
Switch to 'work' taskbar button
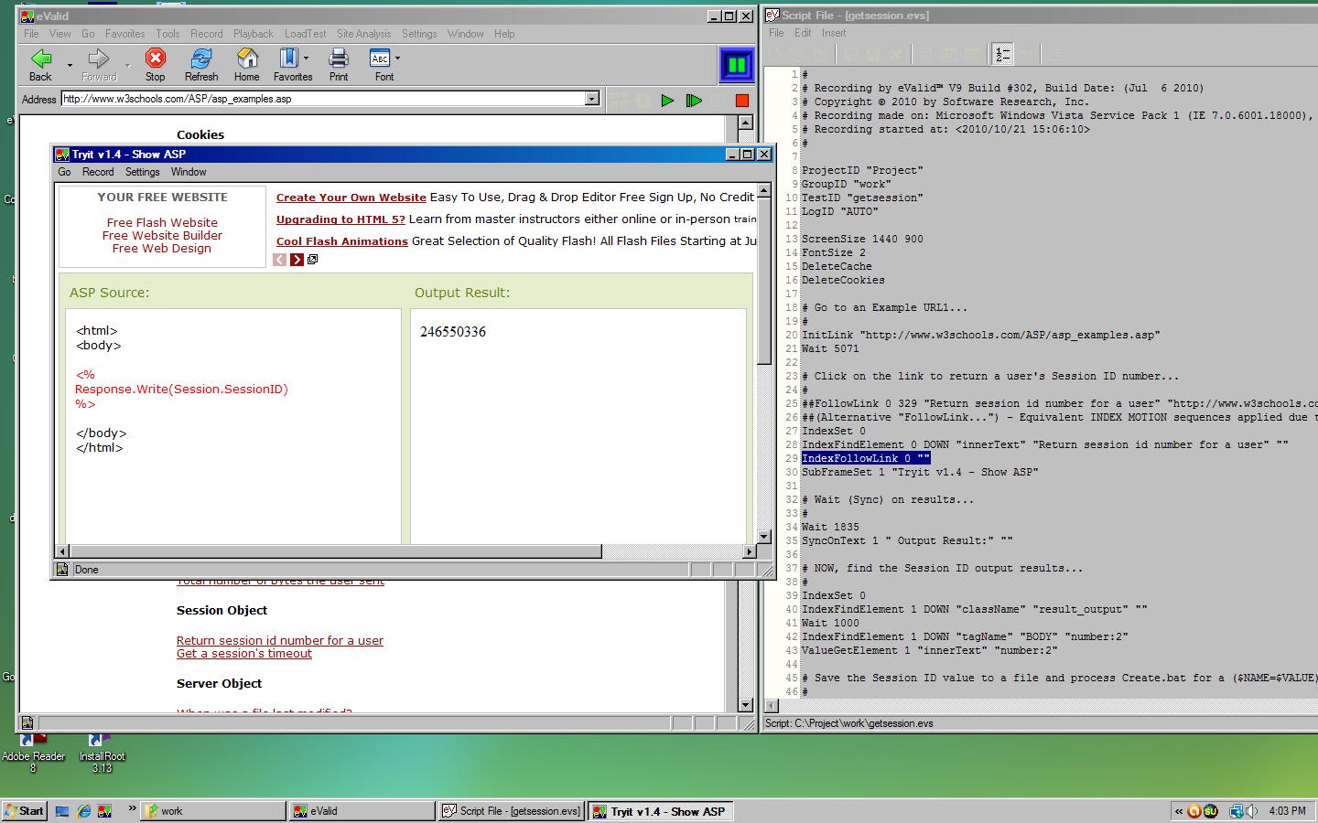point(212,811)
